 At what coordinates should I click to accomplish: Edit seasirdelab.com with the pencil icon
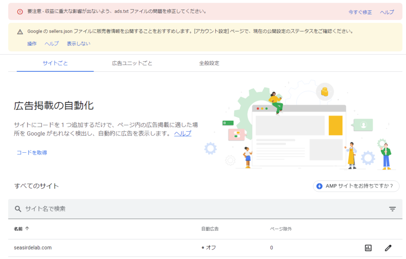pos(388,248)
